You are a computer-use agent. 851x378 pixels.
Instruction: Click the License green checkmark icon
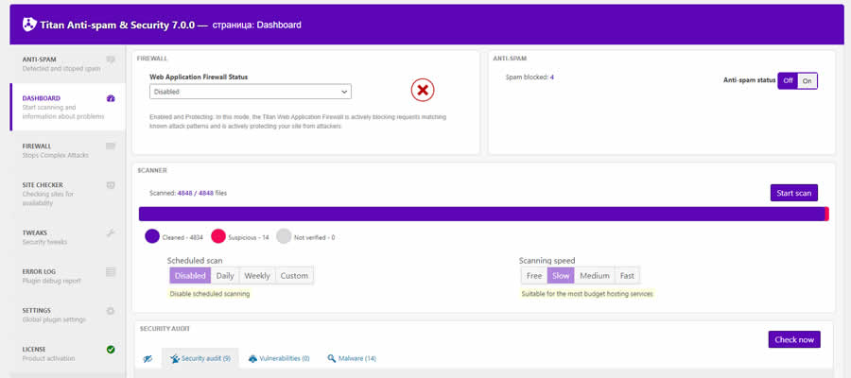click(111, 350)
